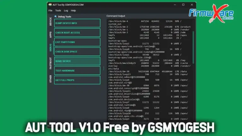
Task: Click the com.android.apex.cts.shim@1 line
Action: pos(126,116)
